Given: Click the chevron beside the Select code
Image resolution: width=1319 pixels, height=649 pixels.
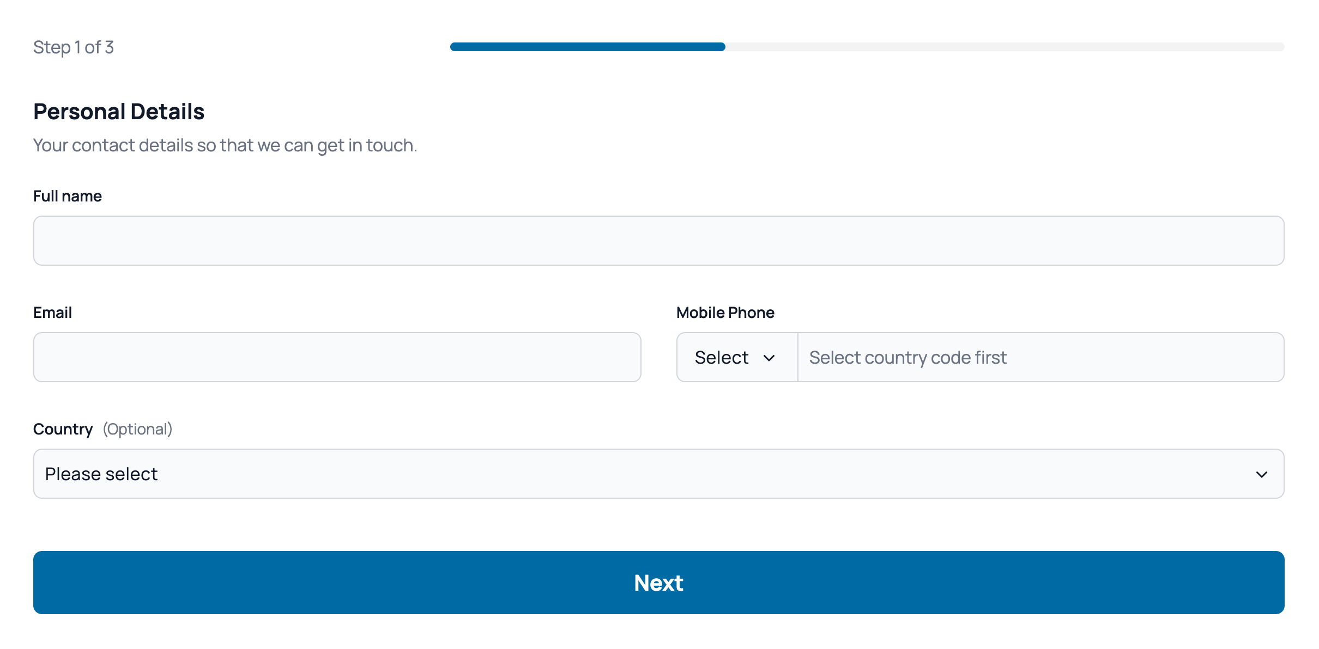Looking at the screenshot, I should (769, 358).
